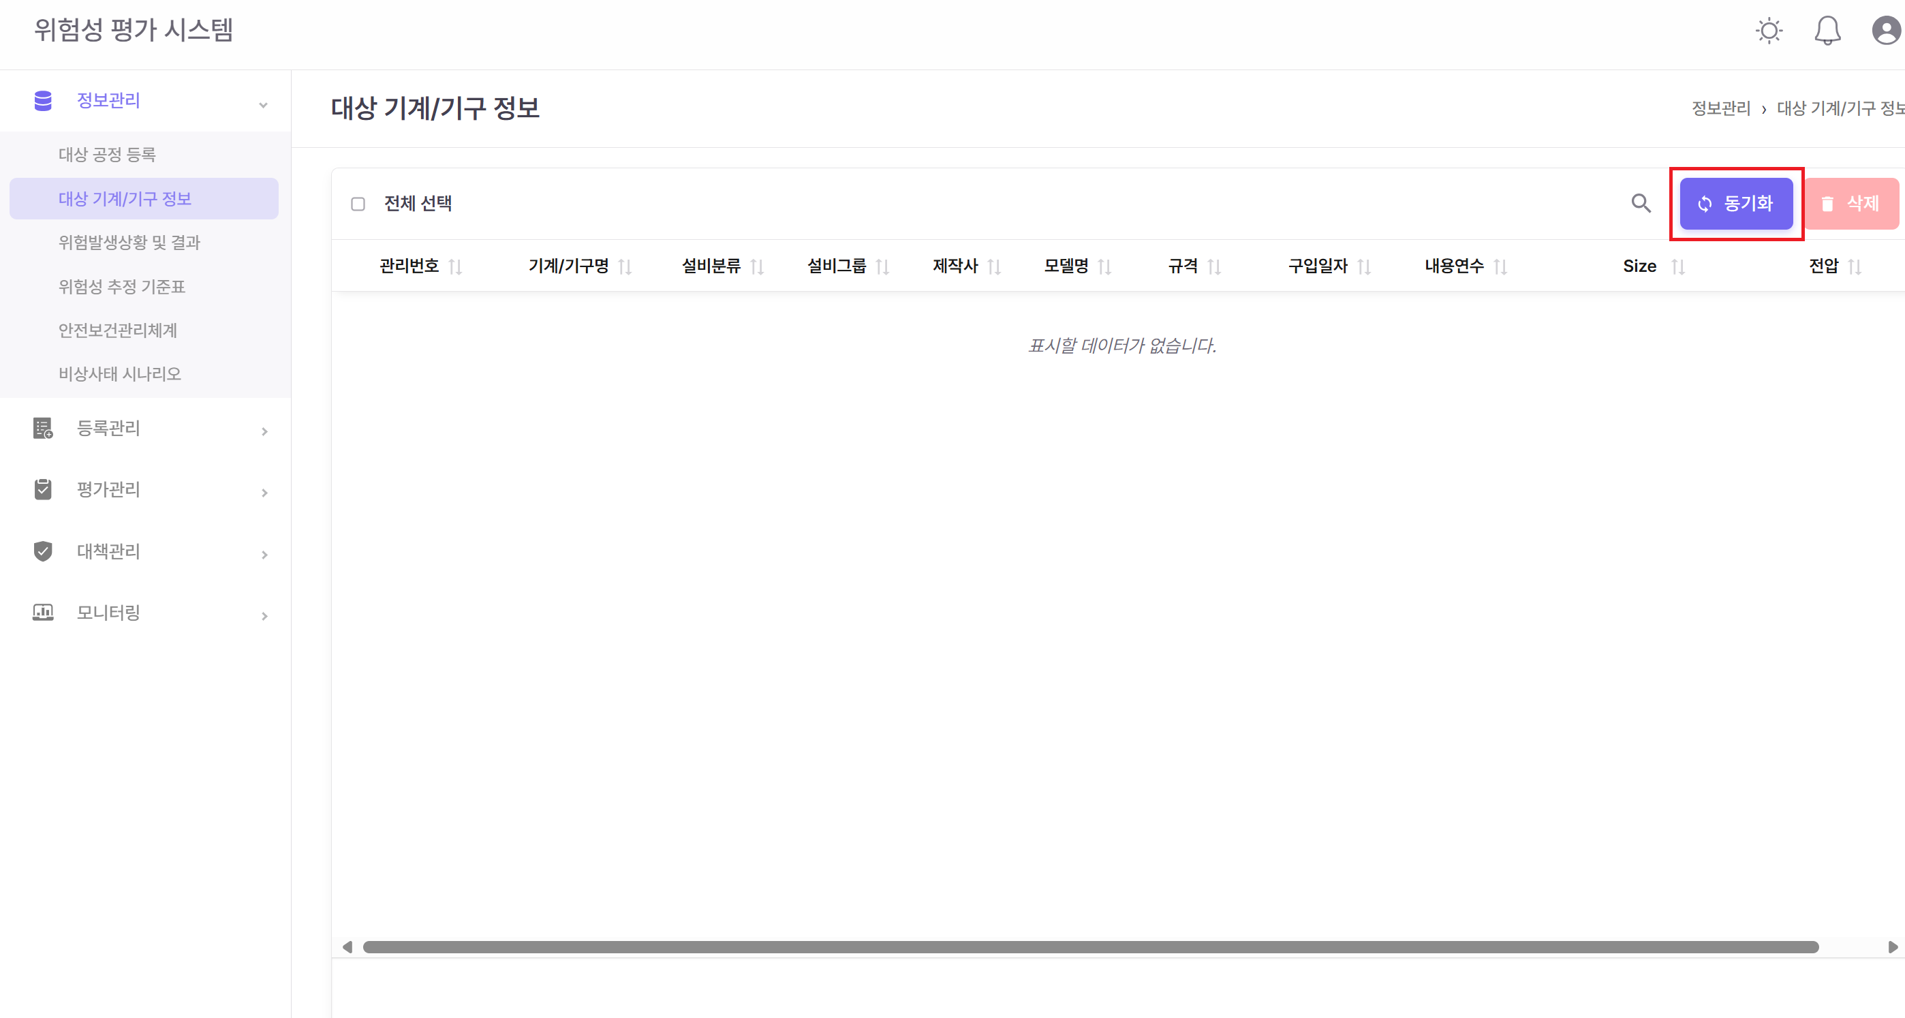Toggle light/dark mode with sun icon

(x=1769, y=31)
